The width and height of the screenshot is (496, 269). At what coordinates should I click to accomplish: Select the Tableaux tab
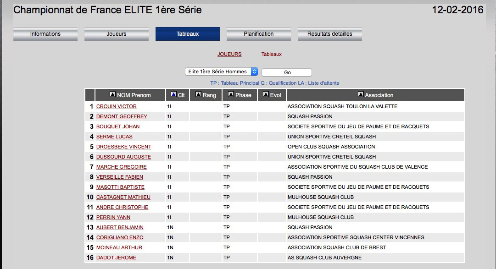point(188,34)
